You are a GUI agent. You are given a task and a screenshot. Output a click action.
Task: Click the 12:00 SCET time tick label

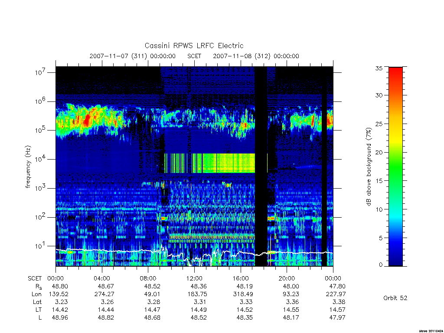194,278
